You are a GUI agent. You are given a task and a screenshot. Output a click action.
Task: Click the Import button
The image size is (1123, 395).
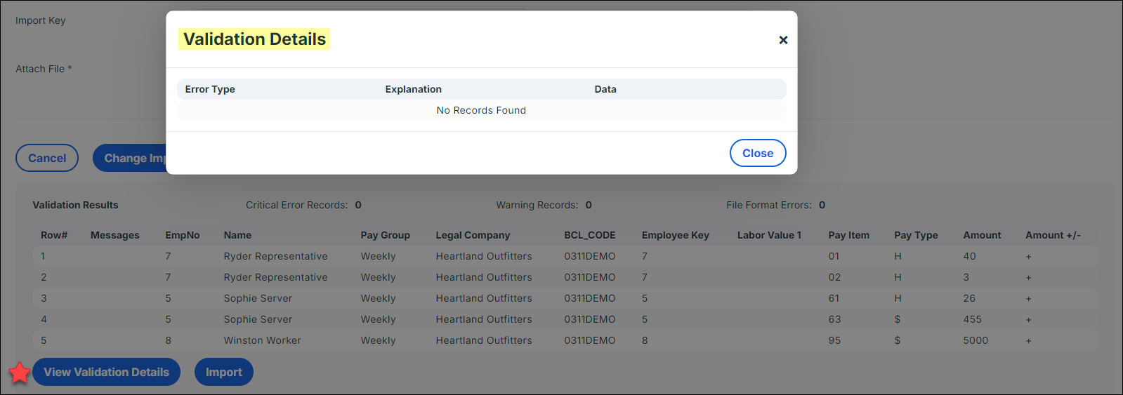point(223,373)
